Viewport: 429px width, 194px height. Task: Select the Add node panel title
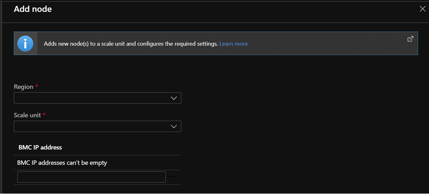coord(33,9)
